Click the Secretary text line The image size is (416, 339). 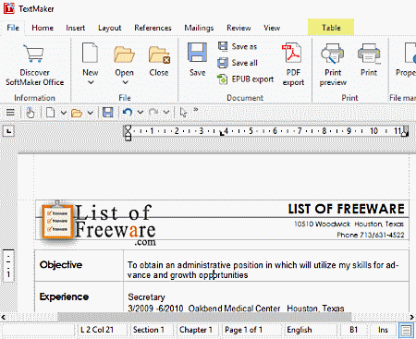[147, 297]
